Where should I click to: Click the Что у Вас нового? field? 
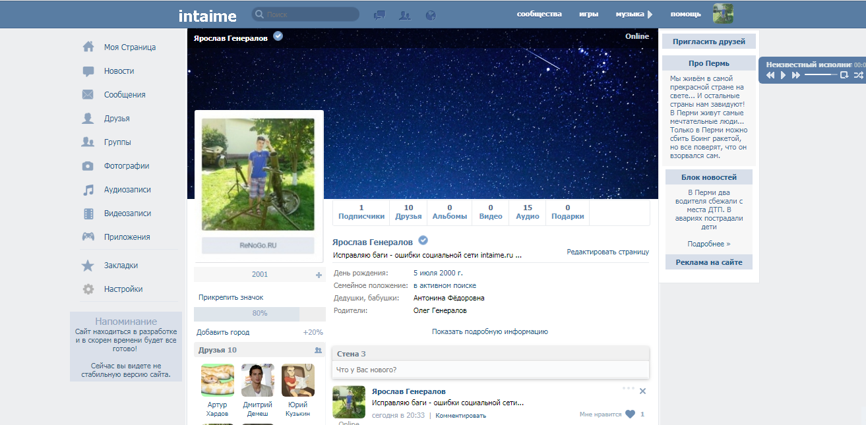coord(491,370)
